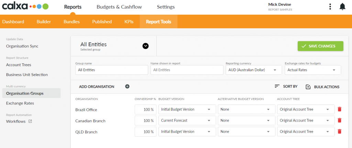Screen dimensions: 352x148
Task: Open the three-dot more options menu
Action: pos(330,7)
